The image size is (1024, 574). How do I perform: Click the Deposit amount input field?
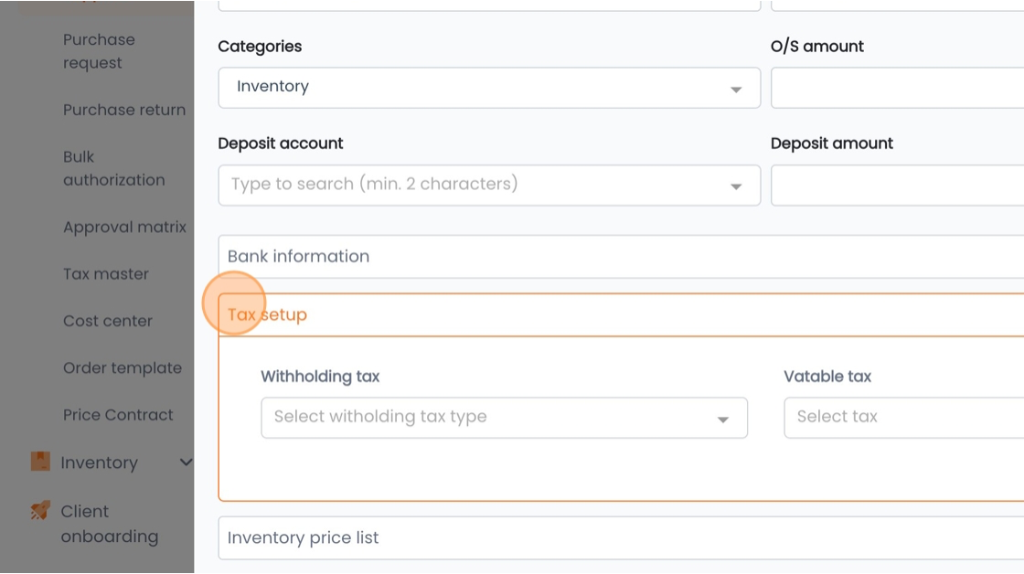[897, 185]
